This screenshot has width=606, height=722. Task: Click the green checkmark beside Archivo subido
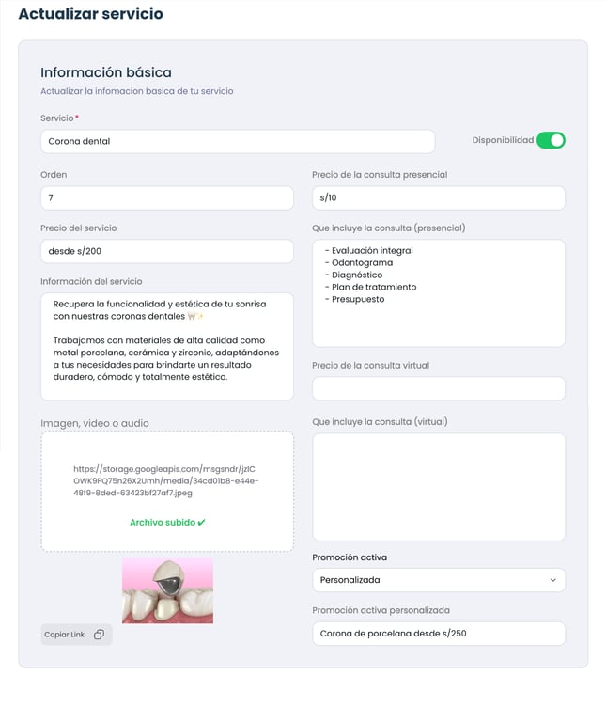tap(201, 522)
